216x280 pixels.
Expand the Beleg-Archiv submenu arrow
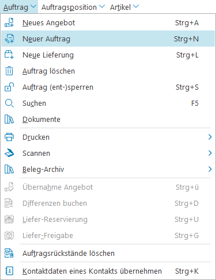(210, 169)
